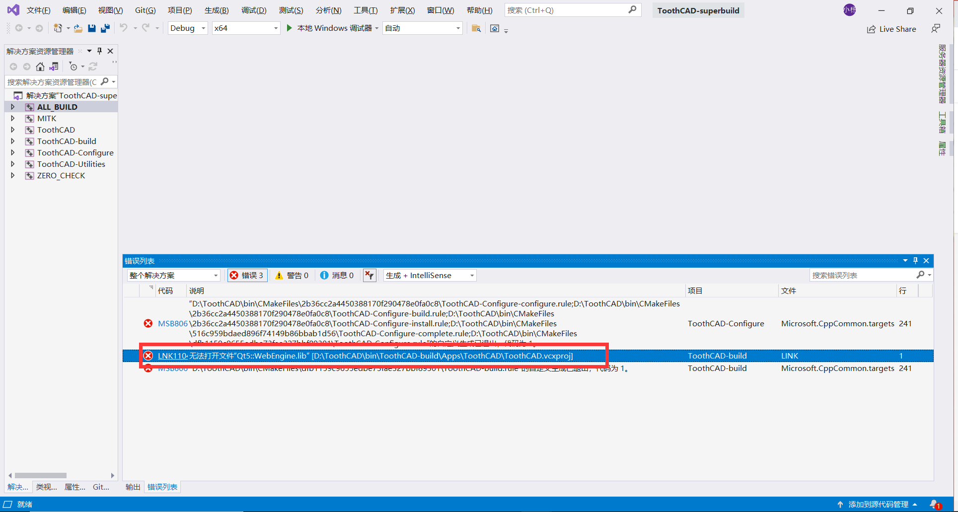958x512 pixels.
Task: Pin the Solution Explorer panel
Action: click(99, 51)
